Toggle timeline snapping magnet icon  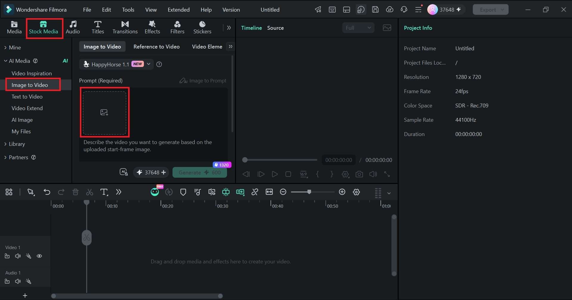tap(226, 192)
